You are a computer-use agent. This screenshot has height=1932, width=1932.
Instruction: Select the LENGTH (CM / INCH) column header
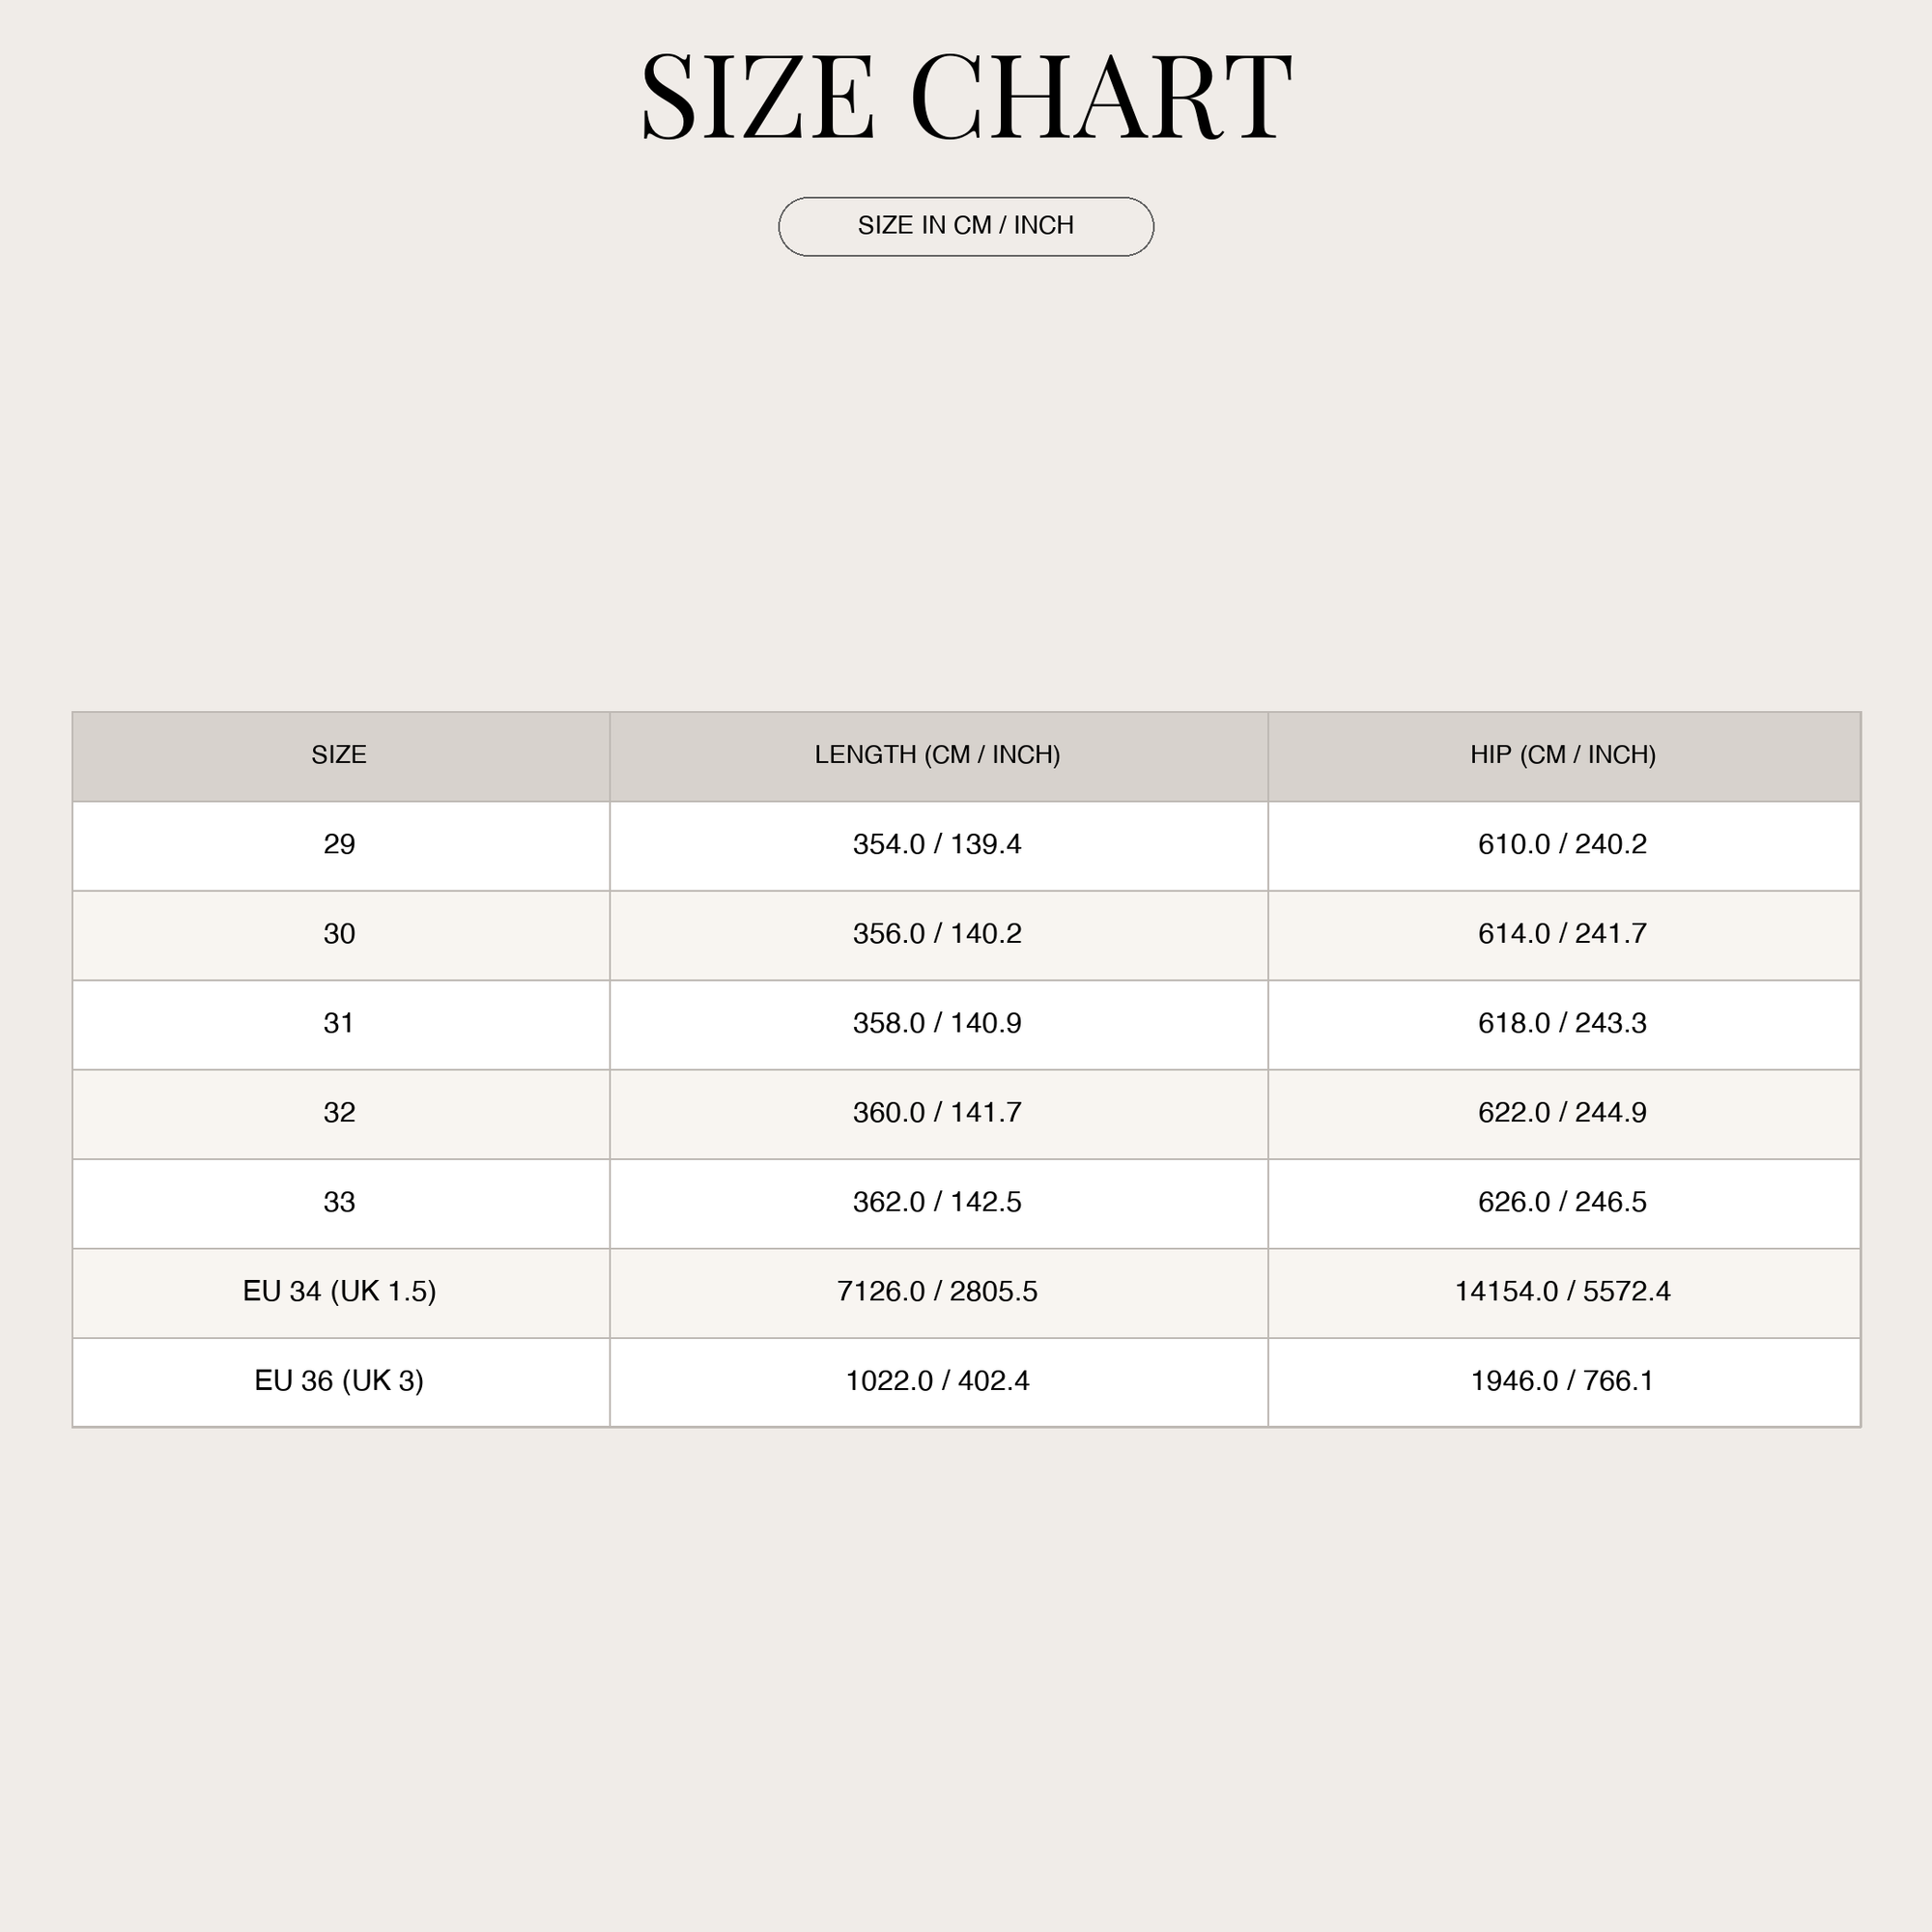coord(937,754)
